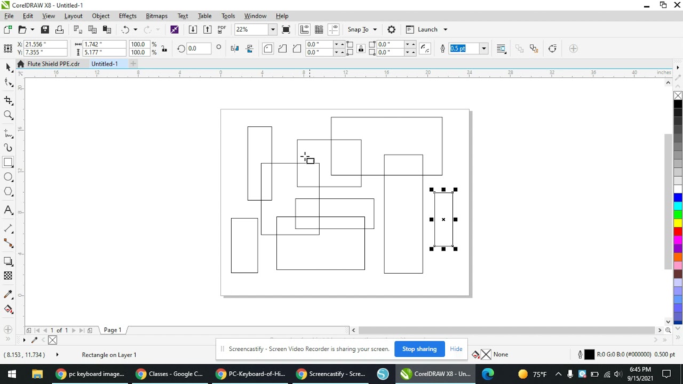Expand the Launch dropdown
Viewport: 683px width, 384px height.
coord(445,29)
